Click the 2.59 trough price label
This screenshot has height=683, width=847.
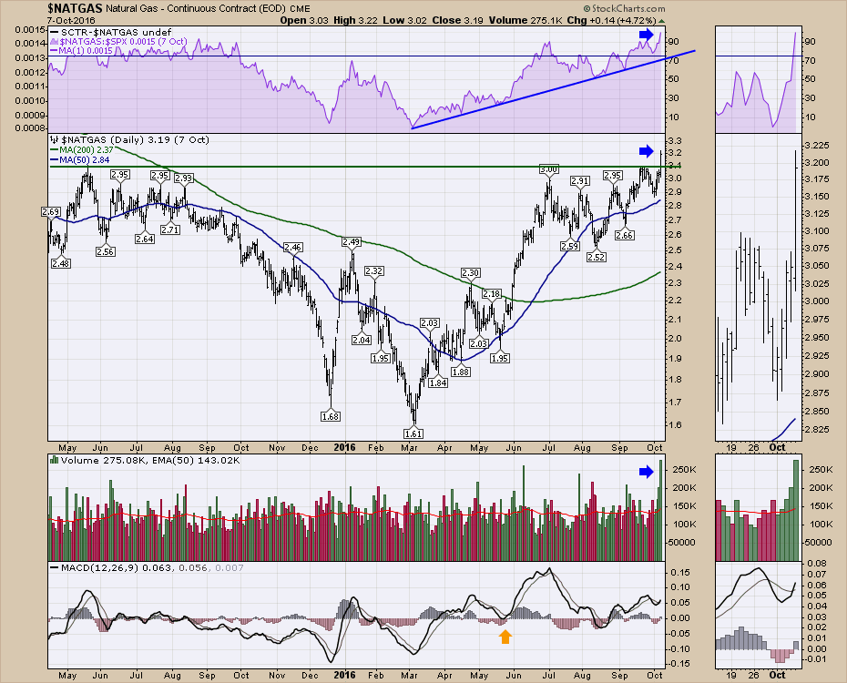570,246
